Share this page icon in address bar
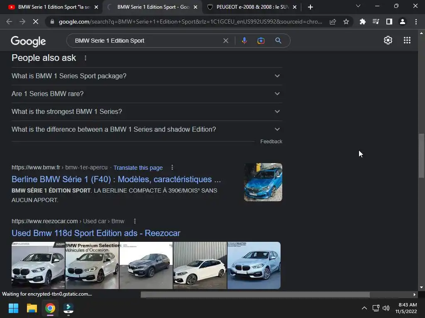 pos(333,22)
